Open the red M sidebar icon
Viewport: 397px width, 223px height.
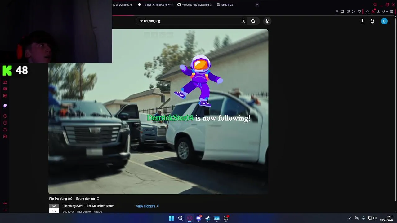tap(5, 96)
